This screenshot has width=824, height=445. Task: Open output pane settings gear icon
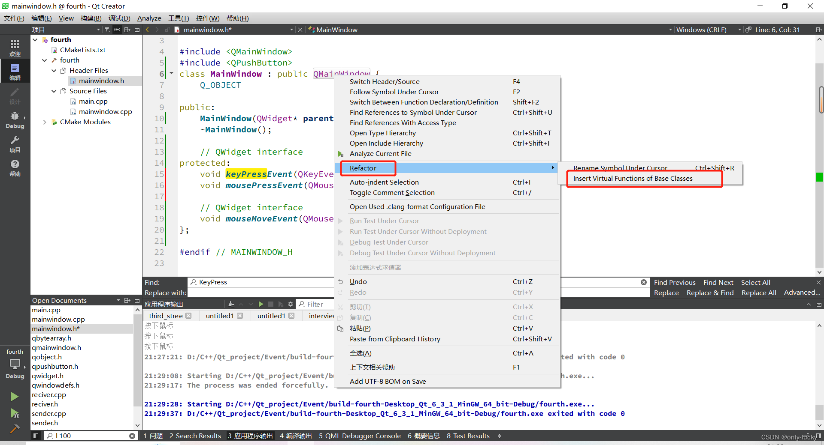point(291,304)
